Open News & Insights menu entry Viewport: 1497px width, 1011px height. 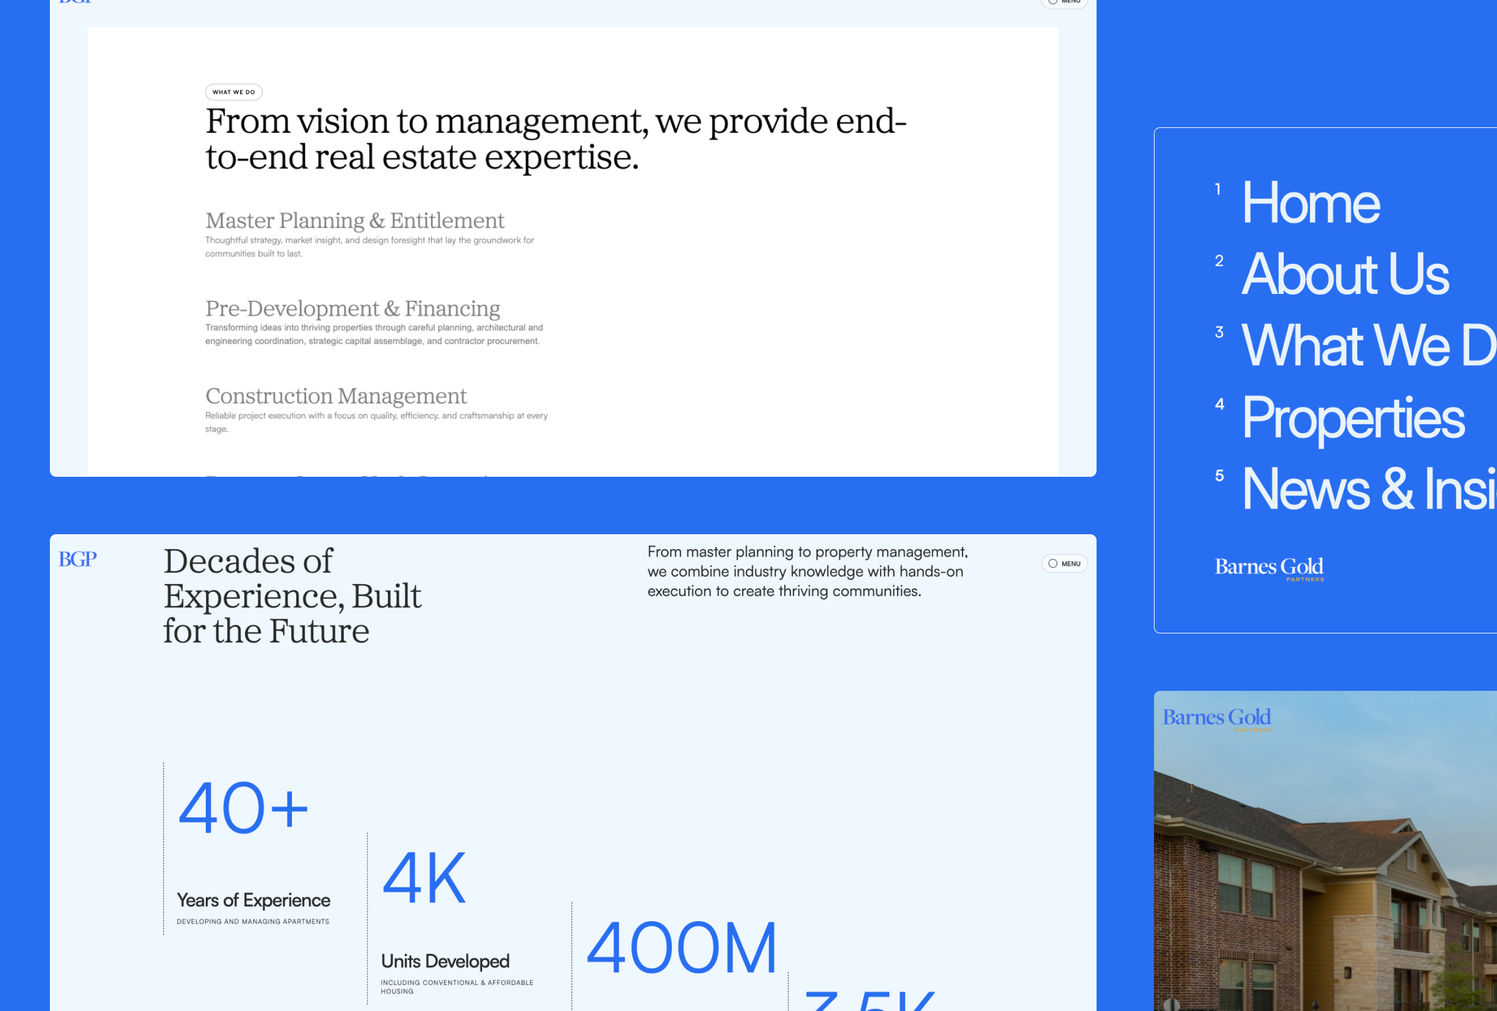tap(1369, 490)
